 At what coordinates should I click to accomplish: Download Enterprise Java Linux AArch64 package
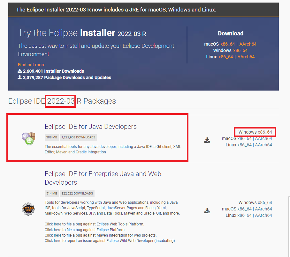pos(263,215)
